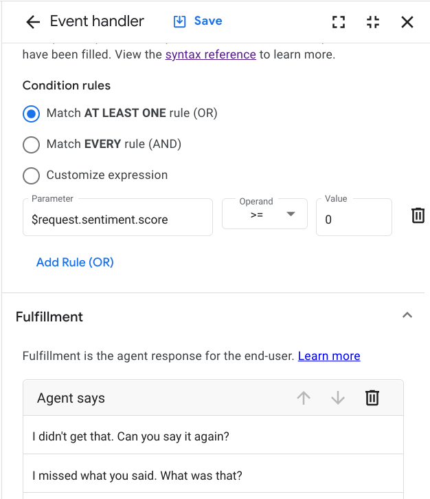Click the back arrow next to Event handler
Image resolution: width=430 pixels, height=499 pixels.
(32, 22)
